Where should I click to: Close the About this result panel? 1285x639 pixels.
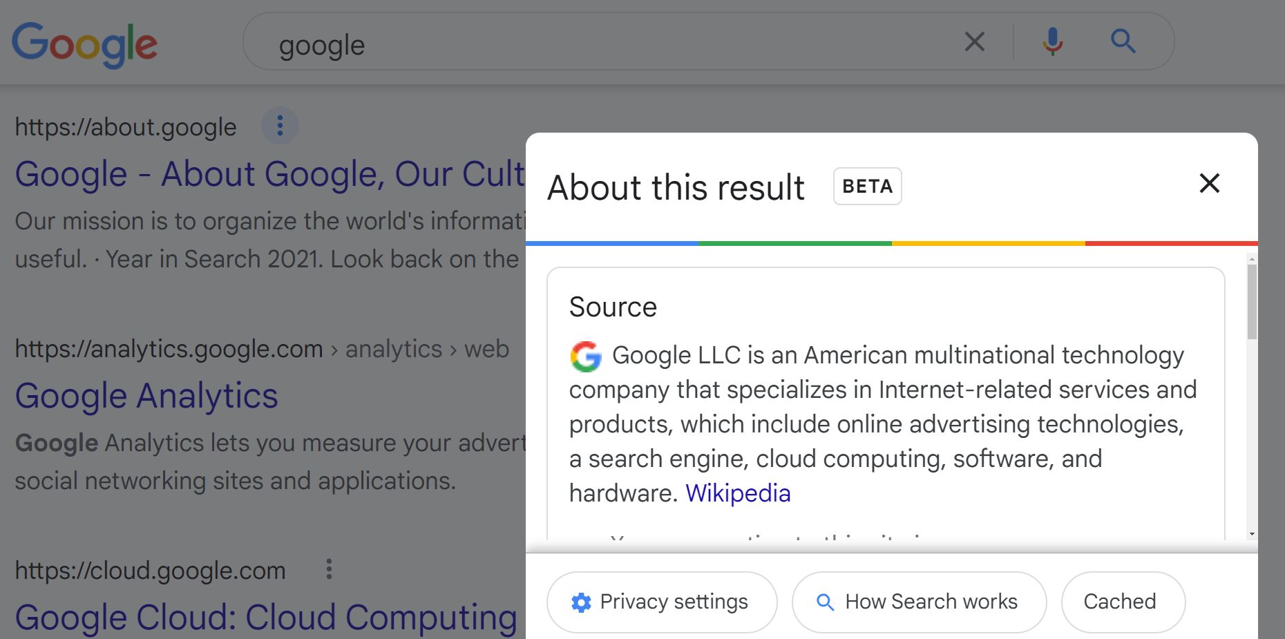[1209, 183]
